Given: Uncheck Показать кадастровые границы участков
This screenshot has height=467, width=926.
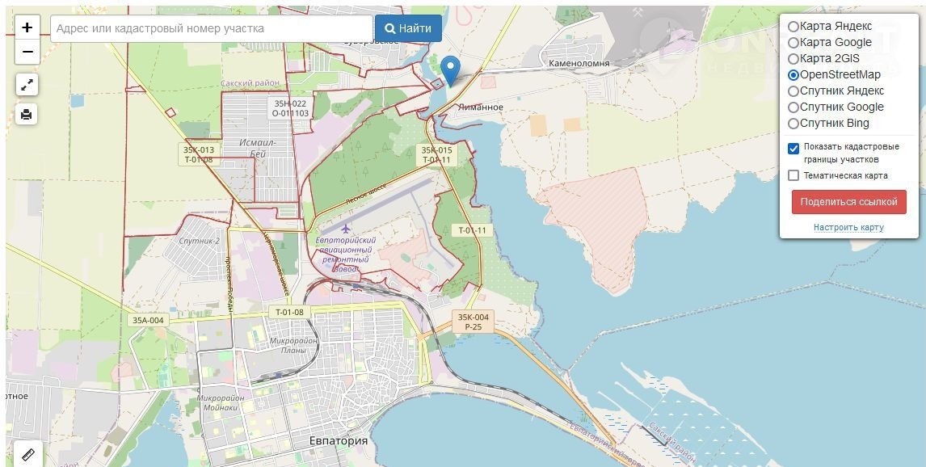Looking at the screenshot, I should (793, 148).
